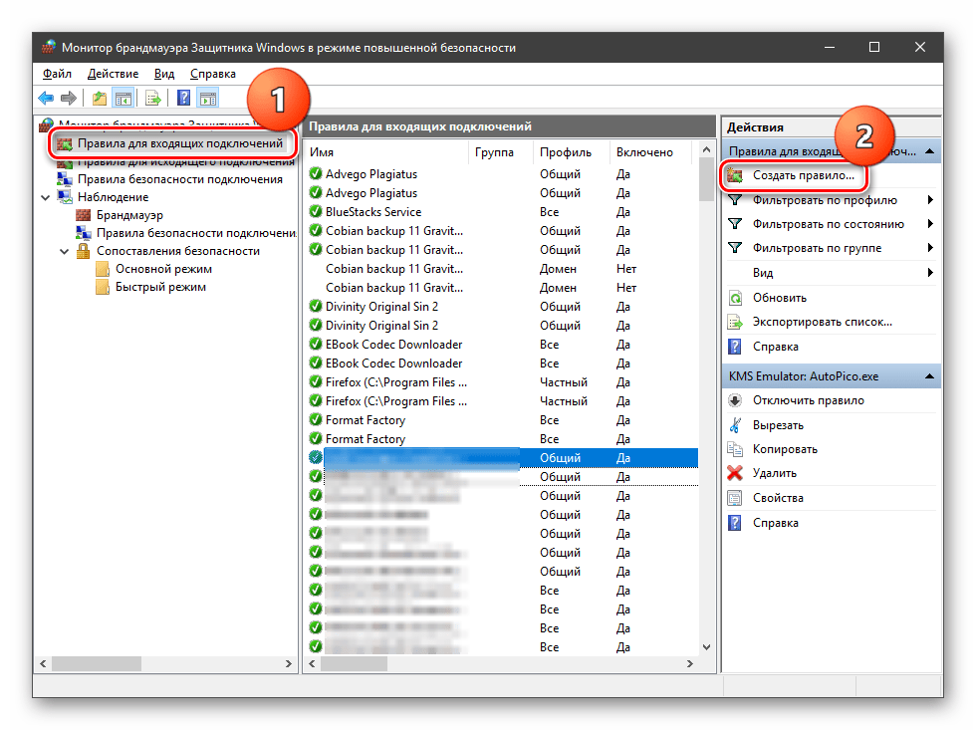Collapse the Сопоставления безопасности tree node

pos(65,251)
